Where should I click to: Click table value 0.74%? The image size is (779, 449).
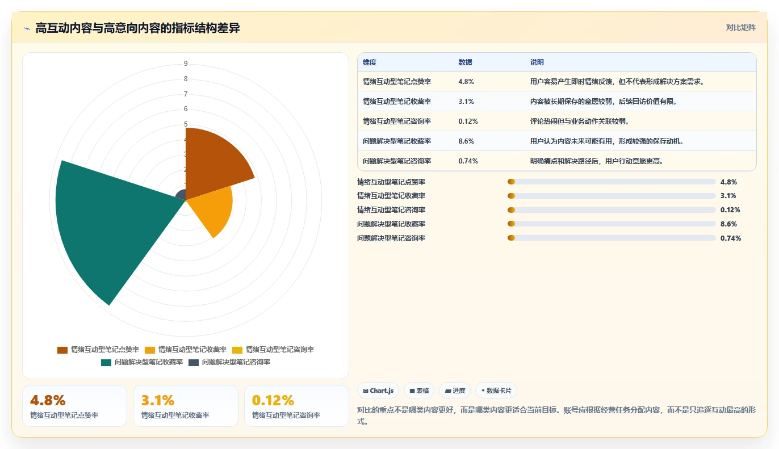[x=468, y=161]
